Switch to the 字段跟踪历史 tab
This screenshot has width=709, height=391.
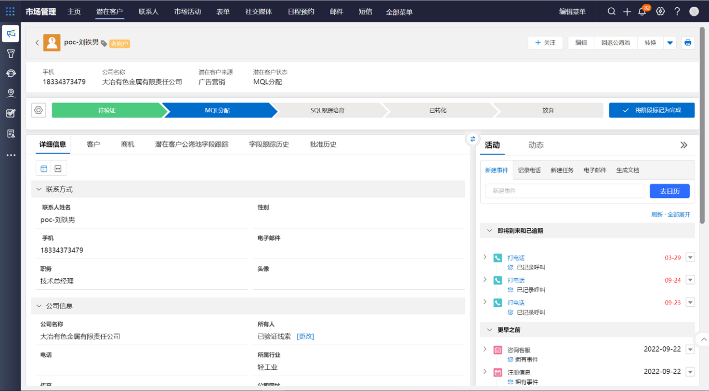(269, 144)
